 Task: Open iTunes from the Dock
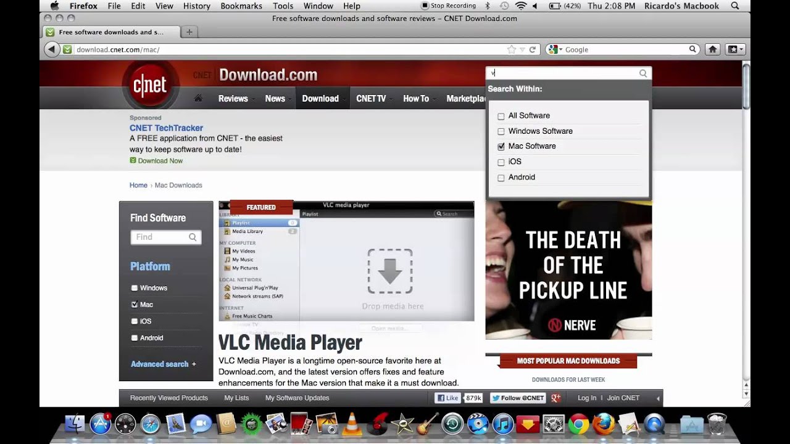click(503, 424)
